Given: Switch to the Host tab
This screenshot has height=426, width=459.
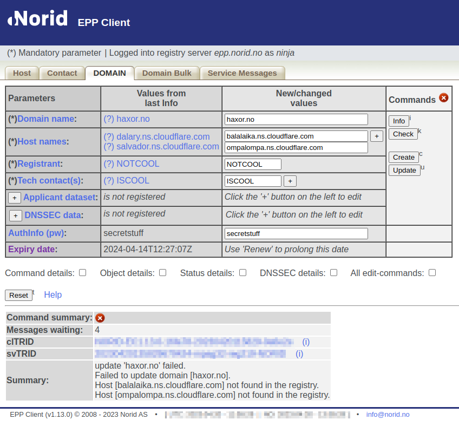Looking at the screenshot, I should tap(22, 73).
